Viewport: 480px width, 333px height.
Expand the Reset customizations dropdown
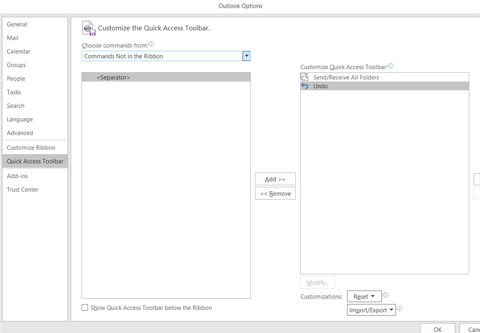pyautogui.click(x=364, y=296)
